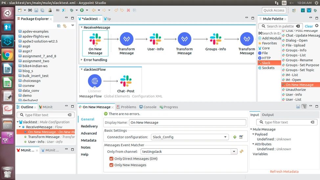
Task: Uncheck Only New Messages
Action: (111, 165)
